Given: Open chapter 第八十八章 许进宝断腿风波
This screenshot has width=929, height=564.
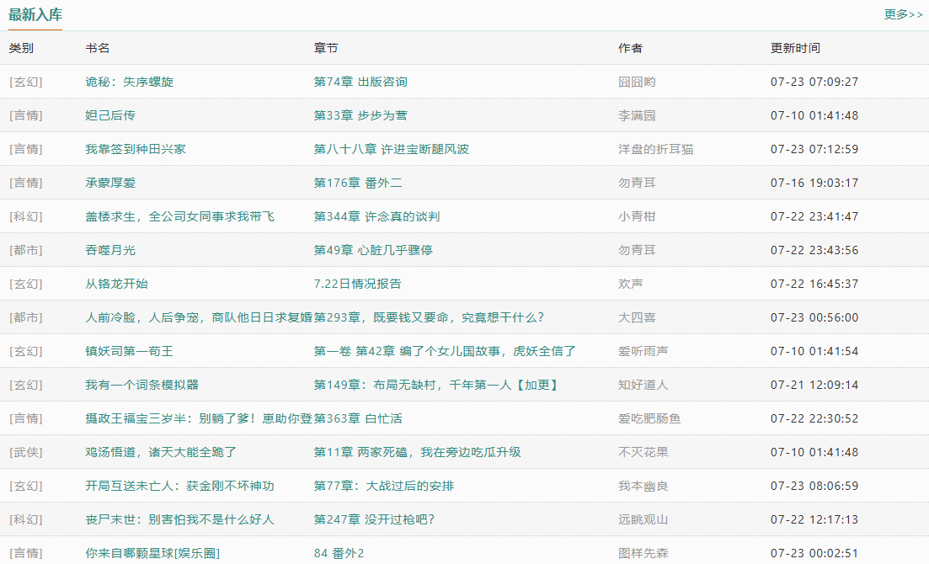Looking at the screenshot, I should click(391, 149).
